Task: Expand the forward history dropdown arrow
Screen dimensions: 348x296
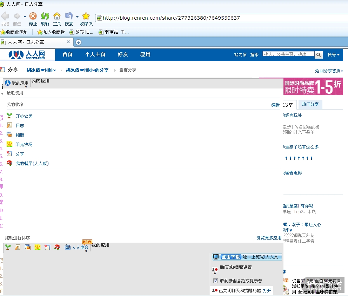Action: (x=25, y=17)
